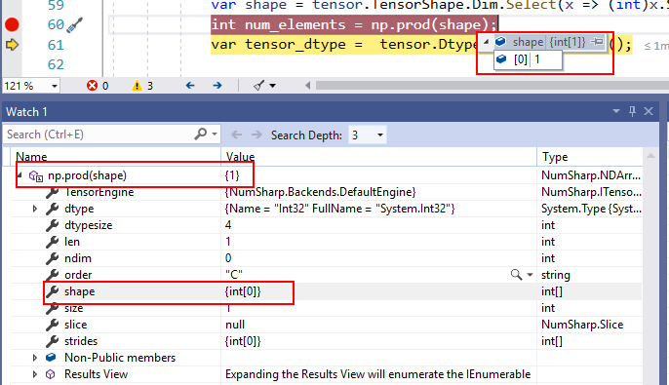Screen dimensions: 669x385
Task: Pin the shape datatip to source
Action: (597, 42)
